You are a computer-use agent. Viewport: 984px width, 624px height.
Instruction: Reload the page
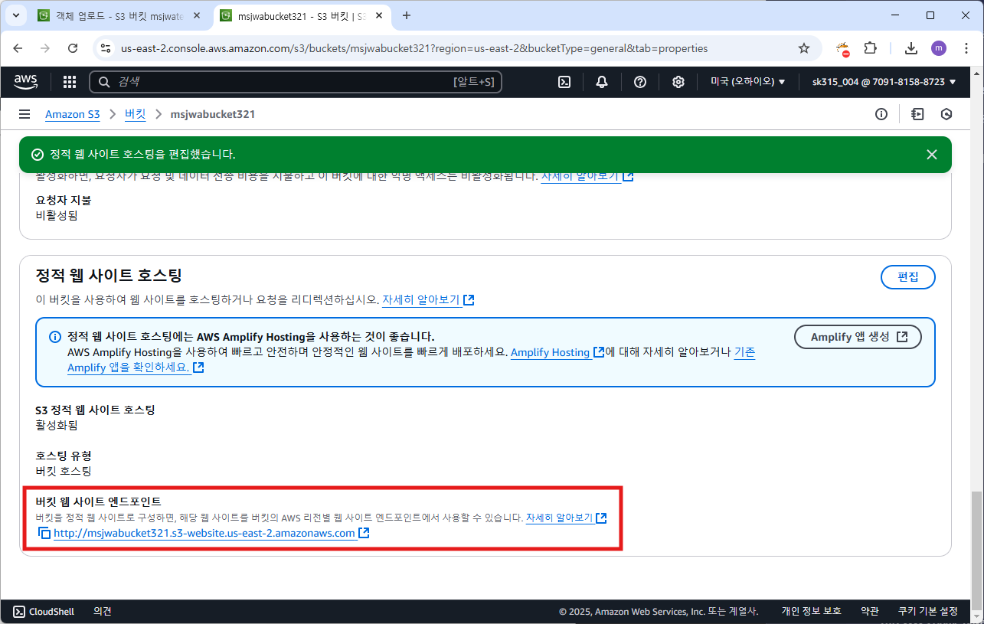(x=73, y=48)
